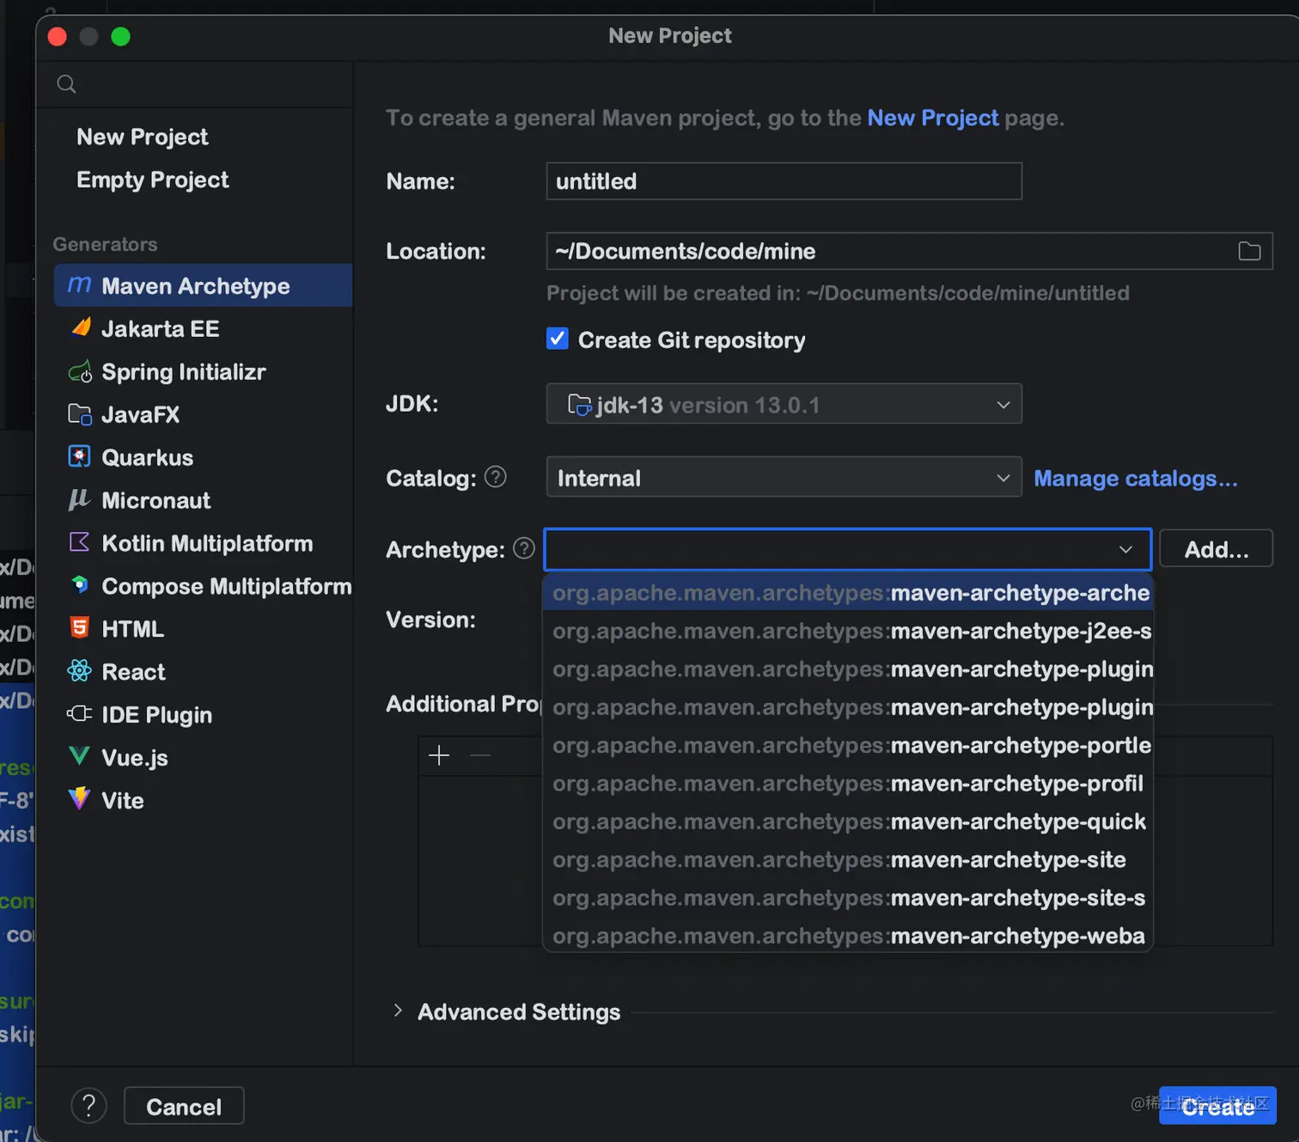Viewport: 1299px width, 1142px height.
Task: Add a property with plus icon
Action: [x=439, y=755]
